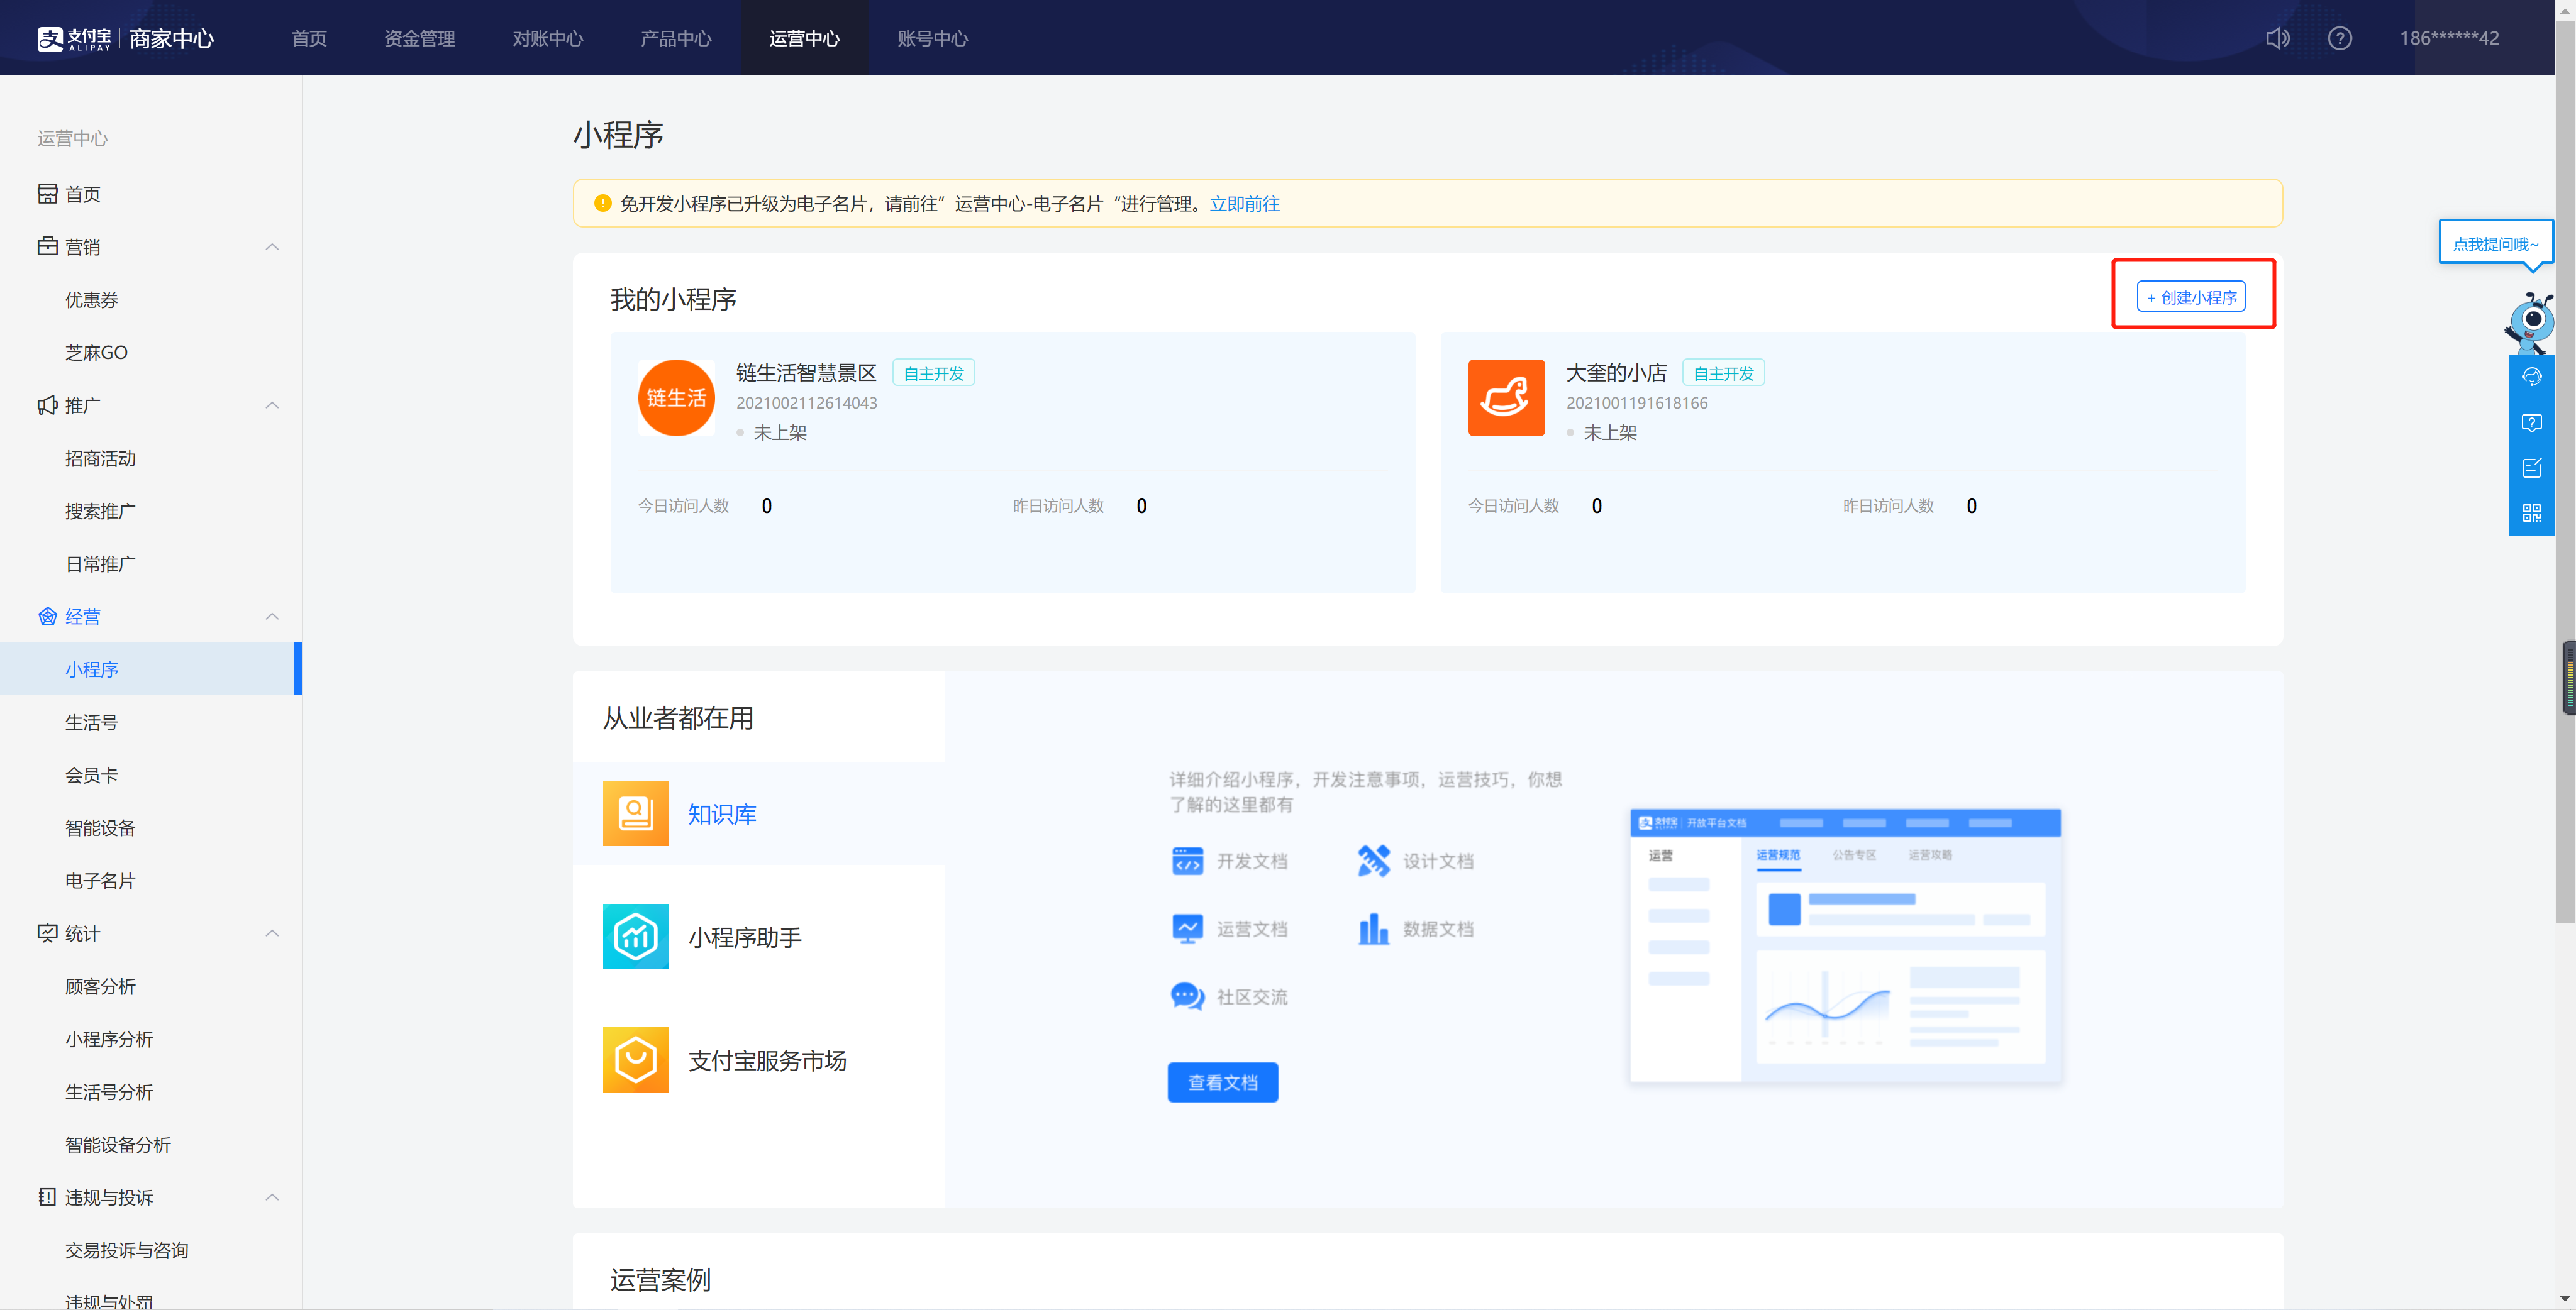This screenshot has height=1310, width=2576.
Task: Open the QR code icon in right sidebar
Action: pos(2531,512)
